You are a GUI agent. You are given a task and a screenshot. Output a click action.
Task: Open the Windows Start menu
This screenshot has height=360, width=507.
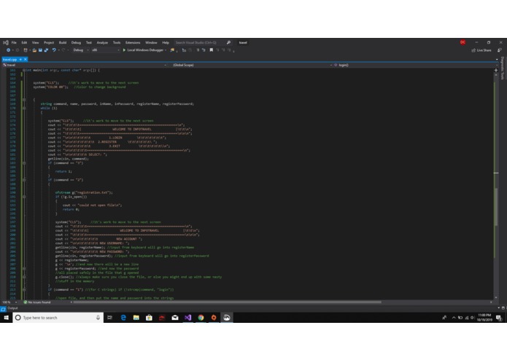coord(6,318)
